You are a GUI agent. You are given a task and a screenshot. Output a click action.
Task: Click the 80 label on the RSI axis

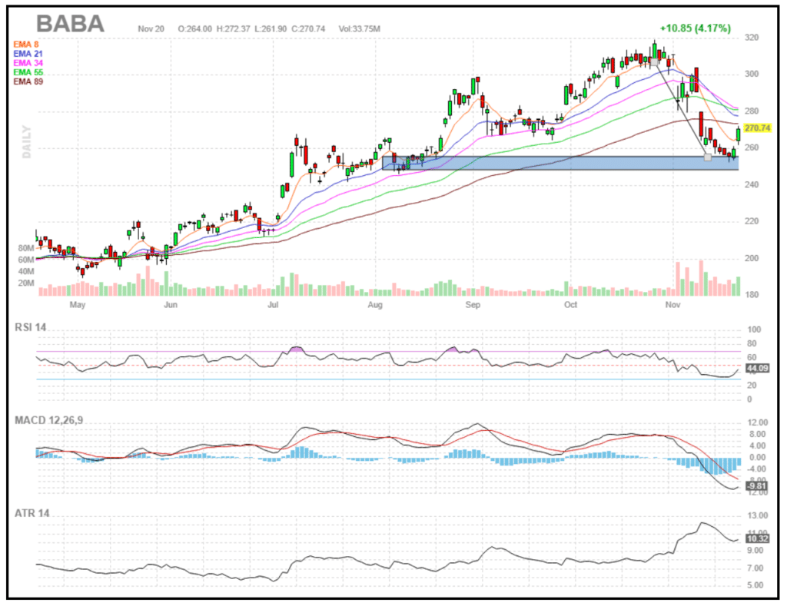(x=752, y=343)
